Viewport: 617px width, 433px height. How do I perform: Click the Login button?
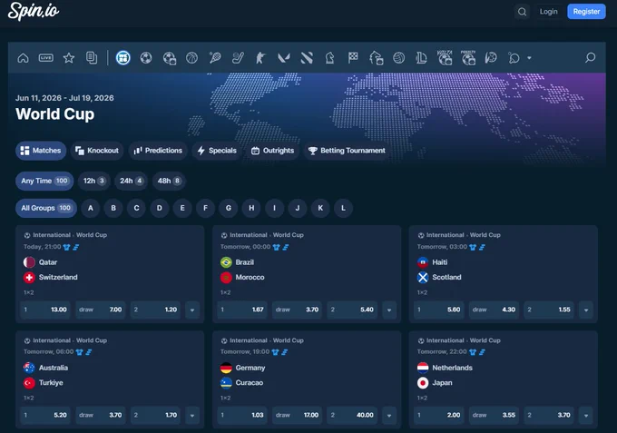(x=549, y=12)
